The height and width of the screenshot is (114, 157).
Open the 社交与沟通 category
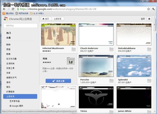pos(11,59)
